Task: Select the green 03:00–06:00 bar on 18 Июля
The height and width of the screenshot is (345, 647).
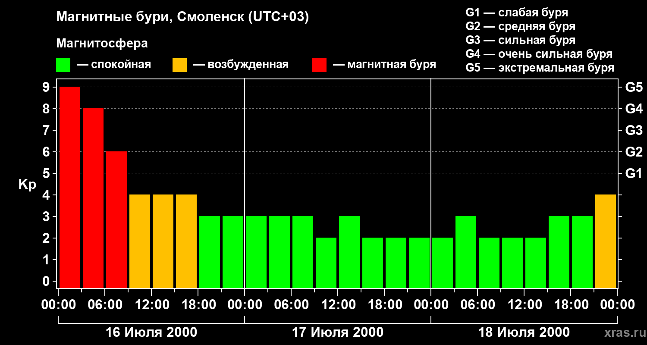Action: (466, 252)
